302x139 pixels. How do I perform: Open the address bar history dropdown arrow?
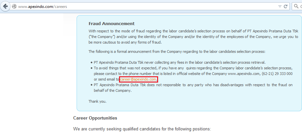click(280, 7)
